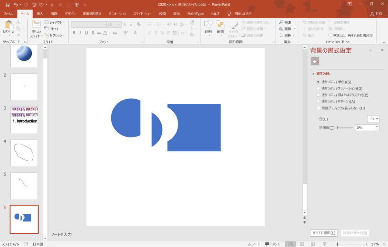This screenshot has width=388, height=247.
Task: Click the Find search icon
Action: 286,22
